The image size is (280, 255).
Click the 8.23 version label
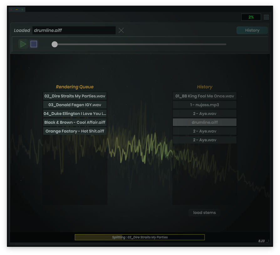pyautogui.click(x=262, y=241)
